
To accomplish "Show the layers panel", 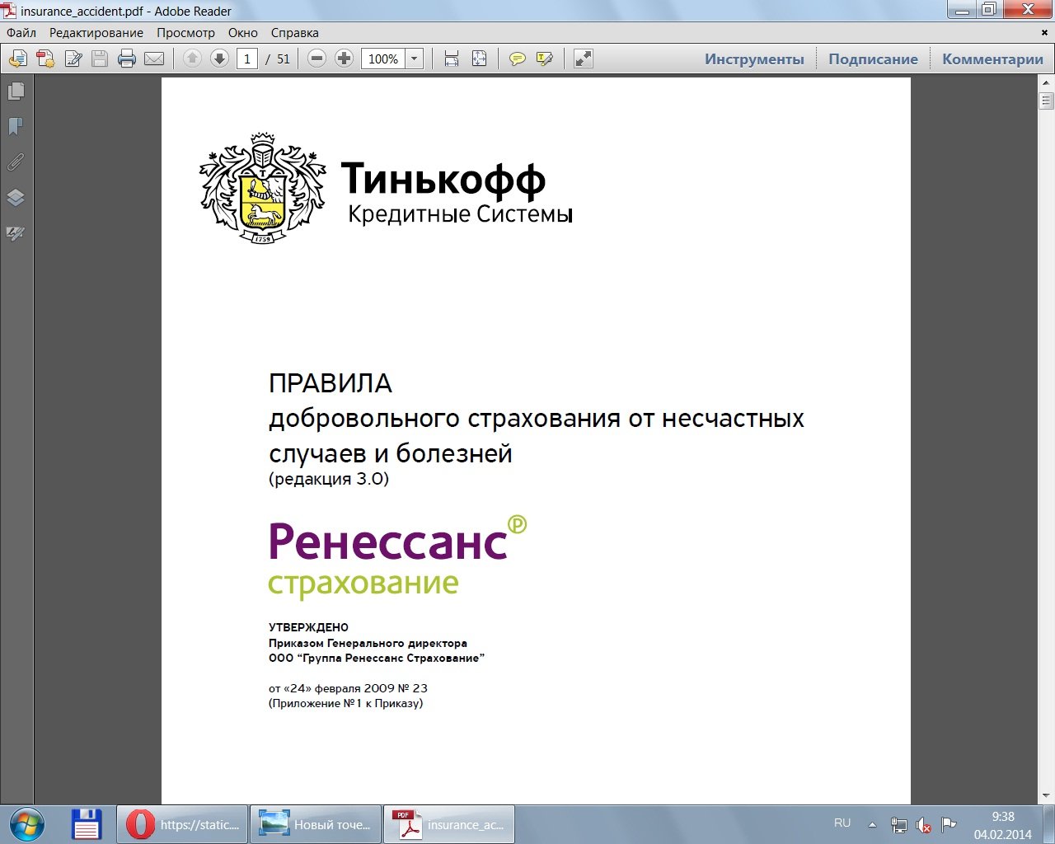I will (16, 198).
